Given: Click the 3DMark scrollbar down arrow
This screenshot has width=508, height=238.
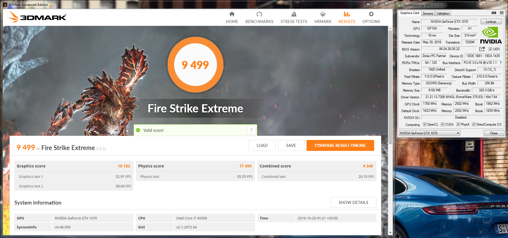Looking at the screenshot, I should click(390, 233).
